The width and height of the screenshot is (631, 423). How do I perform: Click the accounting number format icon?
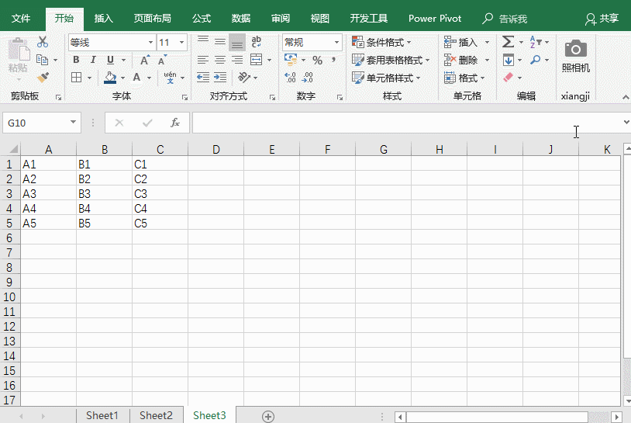tap(291, 60)
